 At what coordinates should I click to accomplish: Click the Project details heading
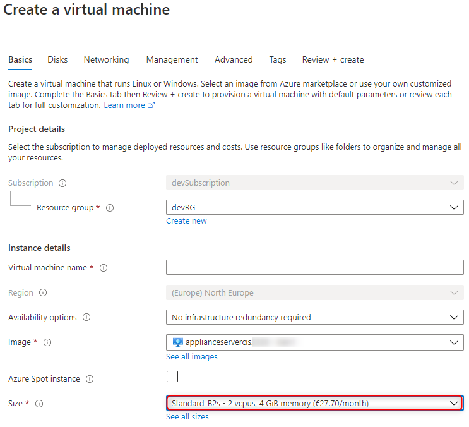tap(37, 129)
